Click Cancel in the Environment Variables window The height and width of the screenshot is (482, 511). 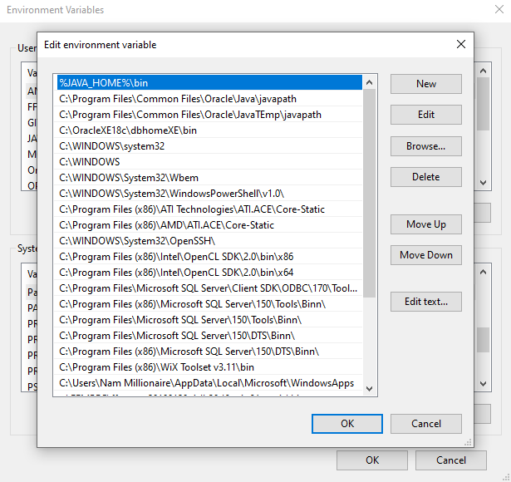(451, 460)
